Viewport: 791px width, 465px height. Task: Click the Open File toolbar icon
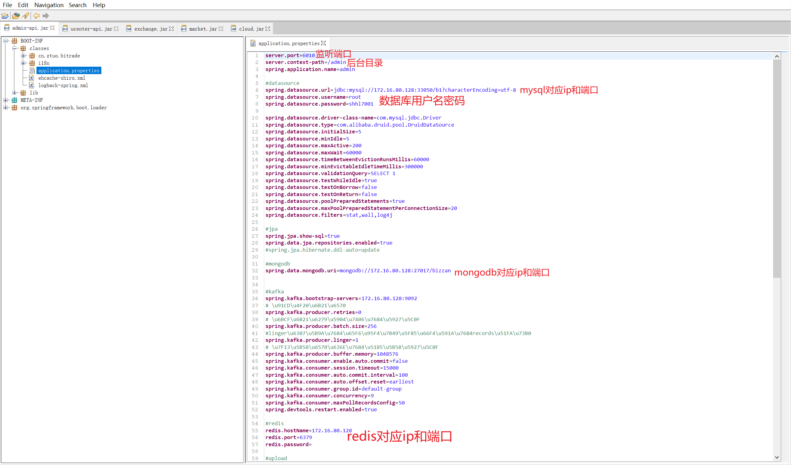click(x=5, y=16)
